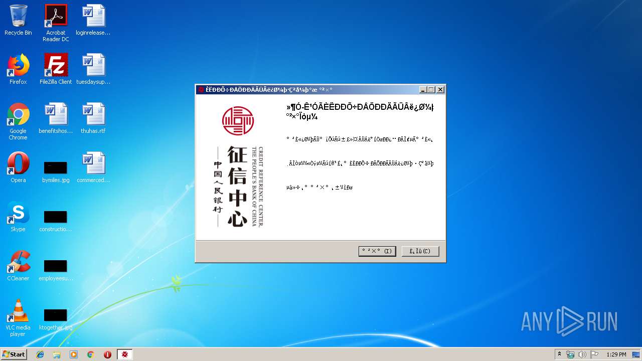The width and height of the screenshot is (642, 361).
Task: Open Internet Explorer in the taskbar
Action: click(x=40, y=354)
